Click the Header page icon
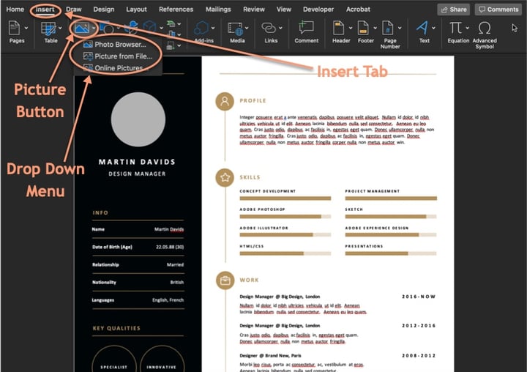This screenshot has width=527, height=372. [x=338, y=28]
